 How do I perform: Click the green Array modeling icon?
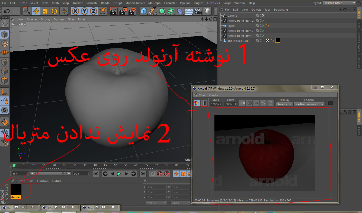coord(171,11)
